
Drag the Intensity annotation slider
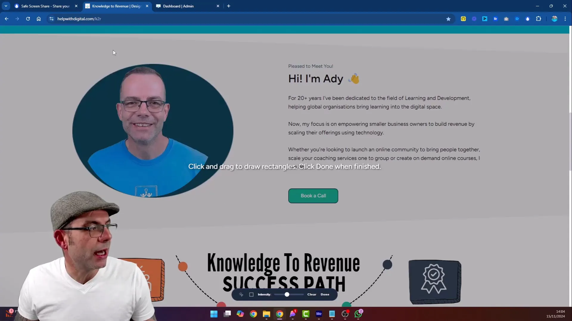click(286, 294)
